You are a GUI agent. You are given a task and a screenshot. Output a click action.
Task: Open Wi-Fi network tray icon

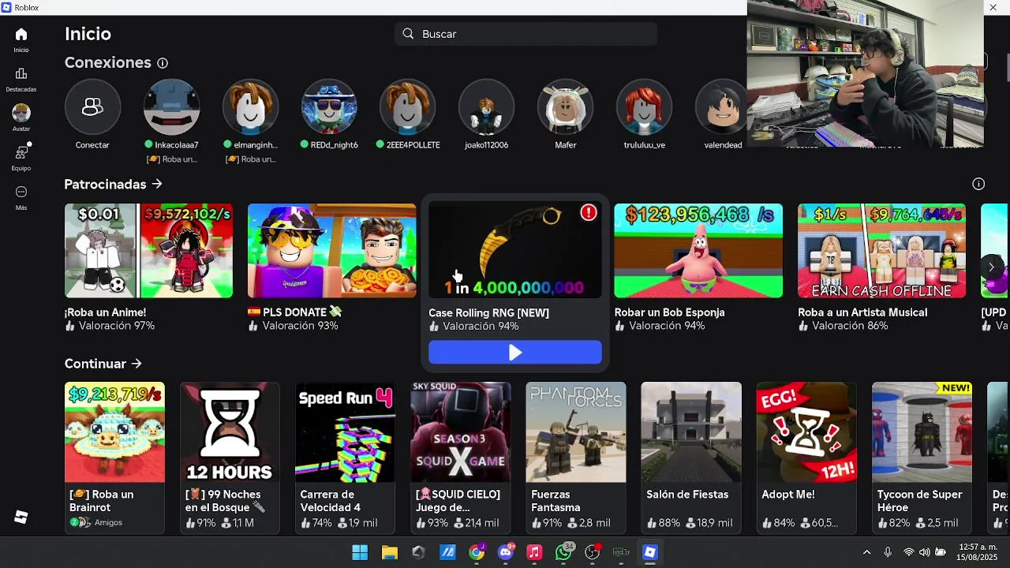point(909,552)
